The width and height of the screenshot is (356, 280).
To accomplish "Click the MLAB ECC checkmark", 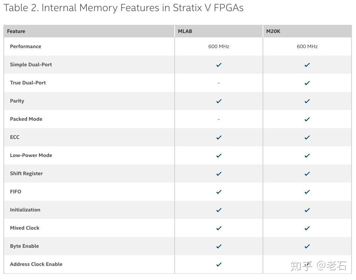I will (219, 137).
